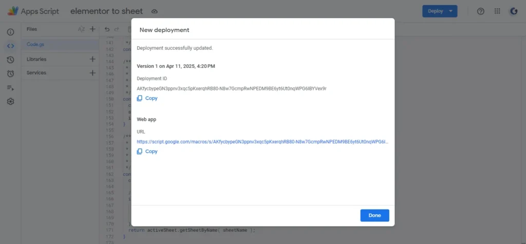This screenshot has height=244, width=526.
Task: Copy the Deployment ID
Action: [147, 98]
